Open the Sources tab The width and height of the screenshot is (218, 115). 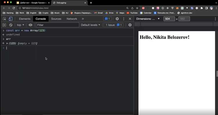pyautogui.click(x=56, y=19)
